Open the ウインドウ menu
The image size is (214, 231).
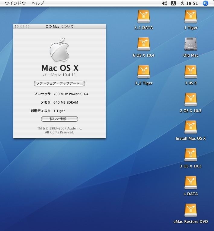pos(15,3)
